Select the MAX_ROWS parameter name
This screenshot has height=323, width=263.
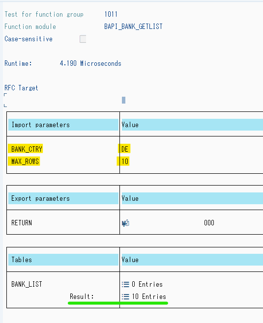tap(25, 161)
